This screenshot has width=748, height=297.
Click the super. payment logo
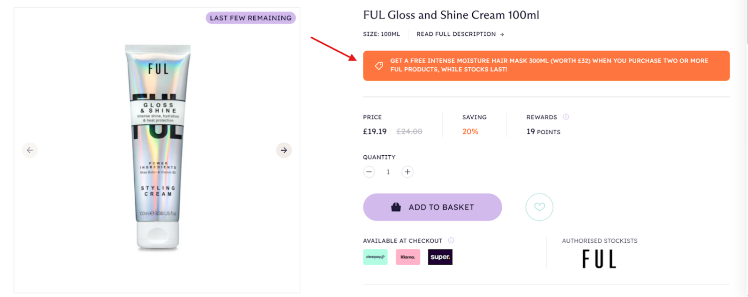pyautogui.click(x=440, y=257)
